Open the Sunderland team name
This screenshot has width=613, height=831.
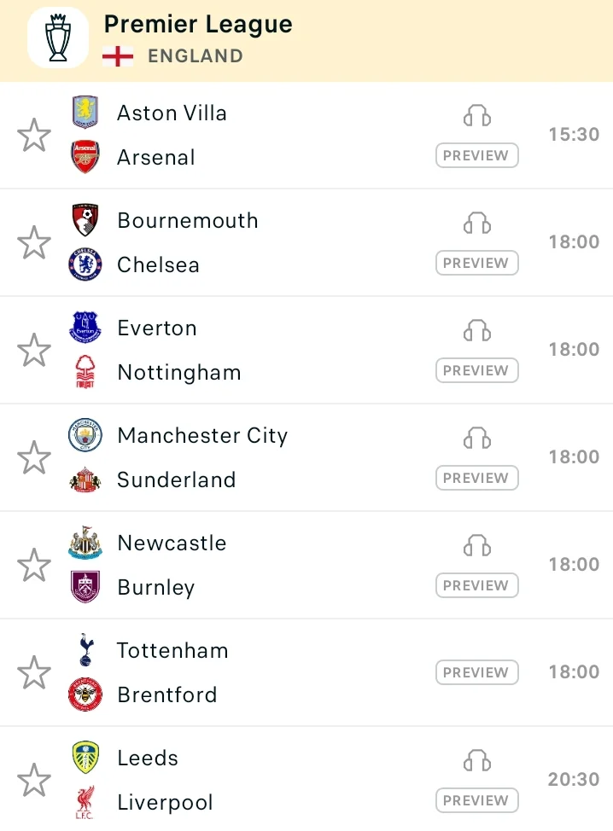tap(177, 480)
